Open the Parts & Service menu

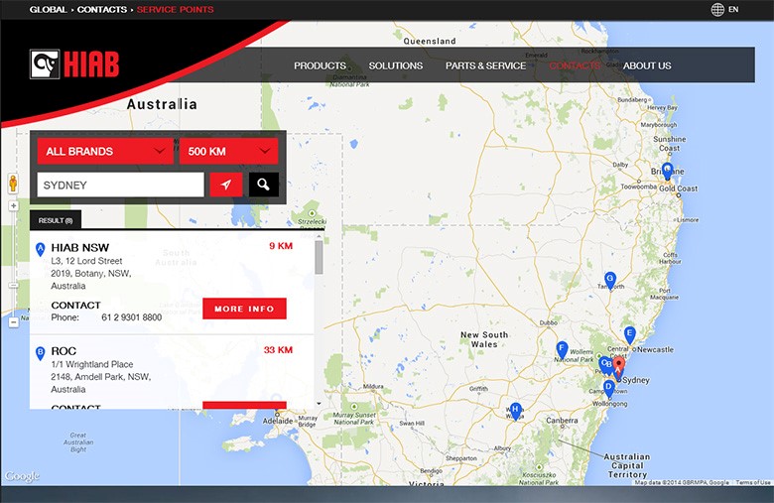(x=485, y=65)
